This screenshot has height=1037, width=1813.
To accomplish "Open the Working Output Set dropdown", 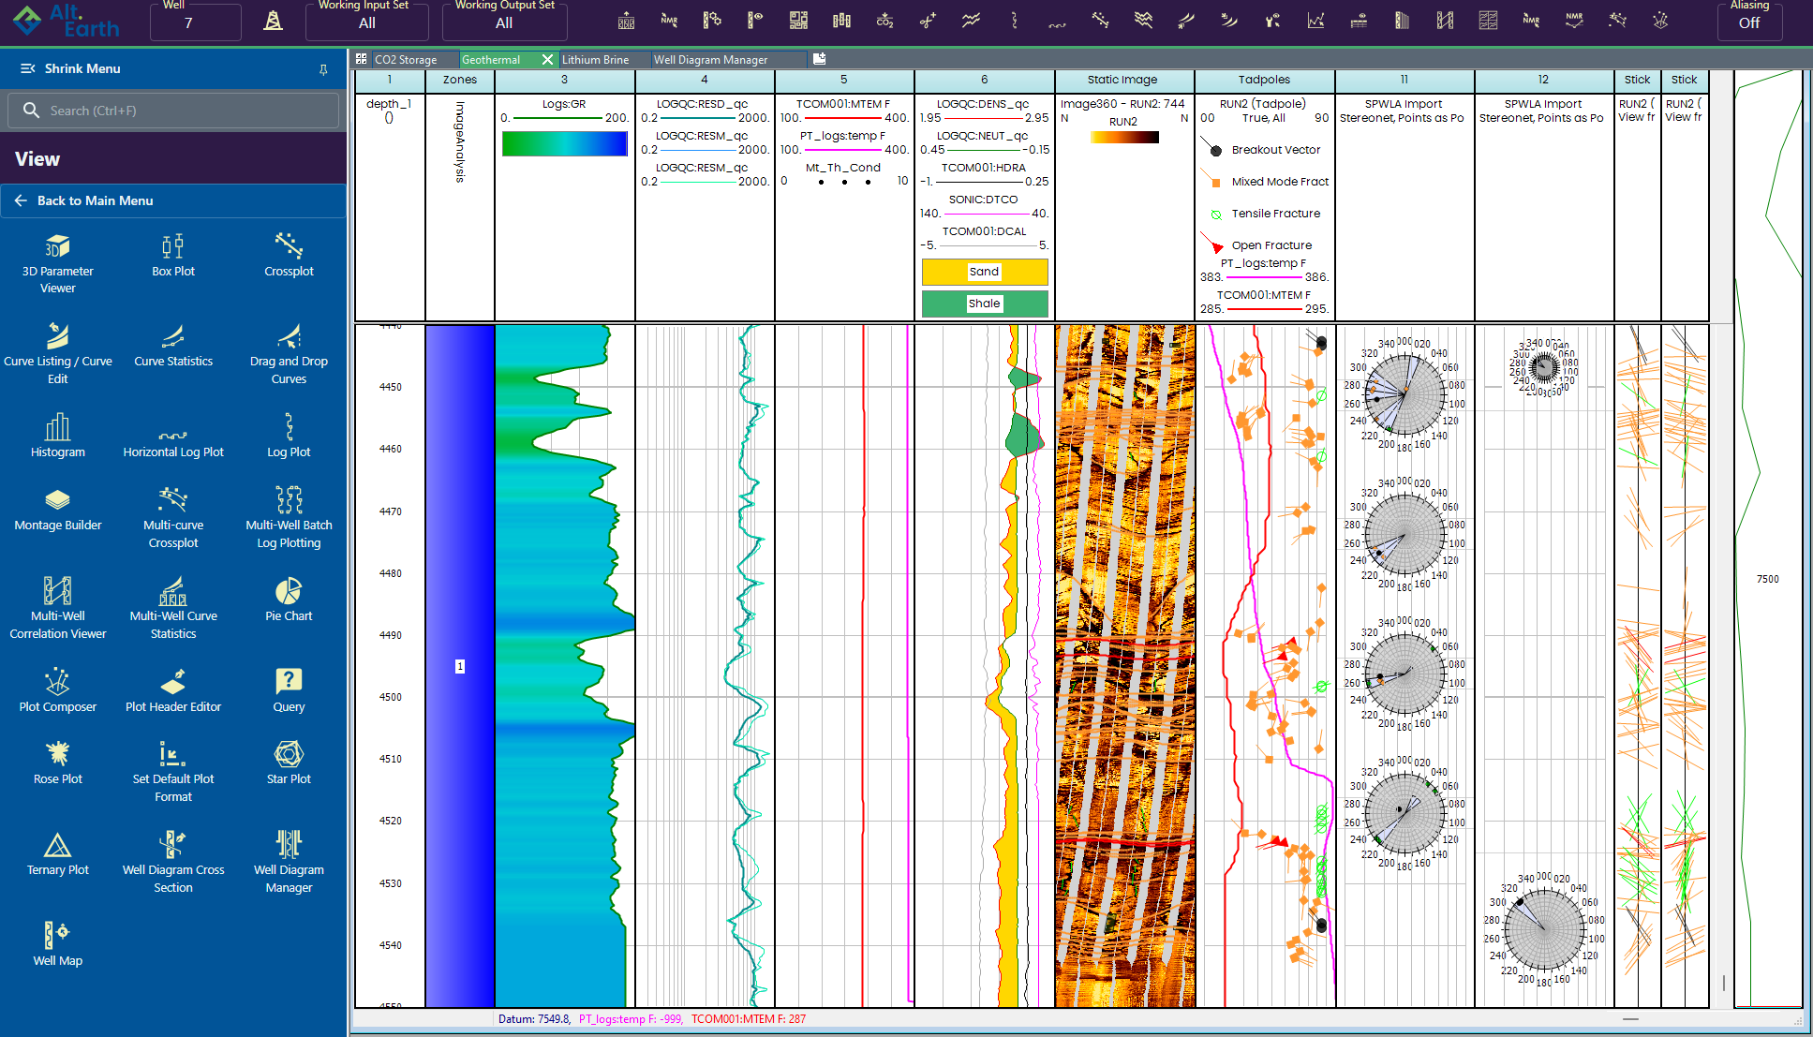I will [504, 22].
